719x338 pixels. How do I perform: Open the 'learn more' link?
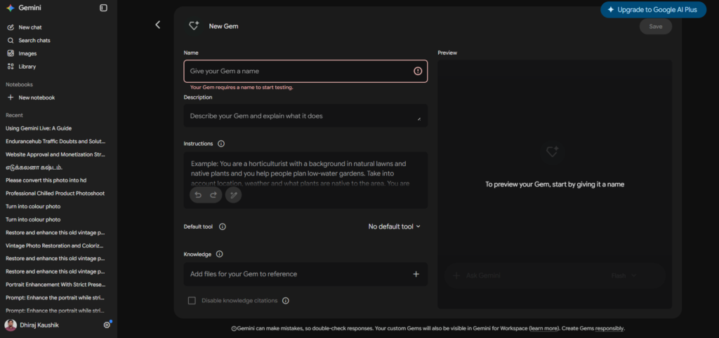pyautogui.click(x=544, y=328)
